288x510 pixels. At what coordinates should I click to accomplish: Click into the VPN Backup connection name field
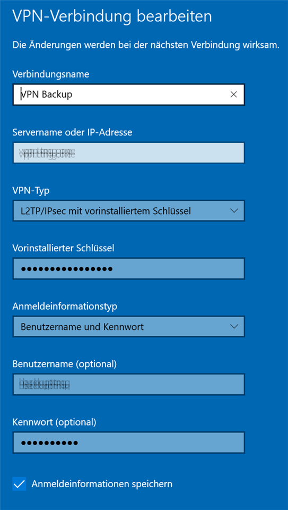click(x=128, y=95)
